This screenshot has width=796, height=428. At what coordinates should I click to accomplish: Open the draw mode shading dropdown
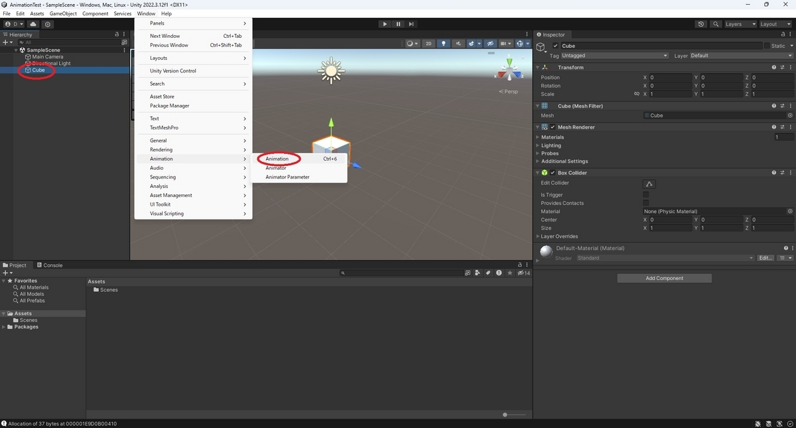click(413, 44)
